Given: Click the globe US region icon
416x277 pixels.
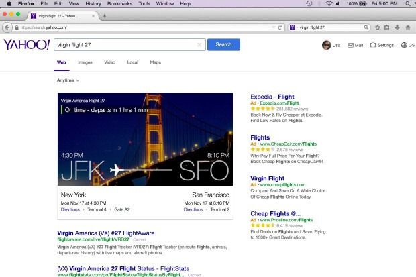Looking at the screenshot, I should [x=404, y=45].
